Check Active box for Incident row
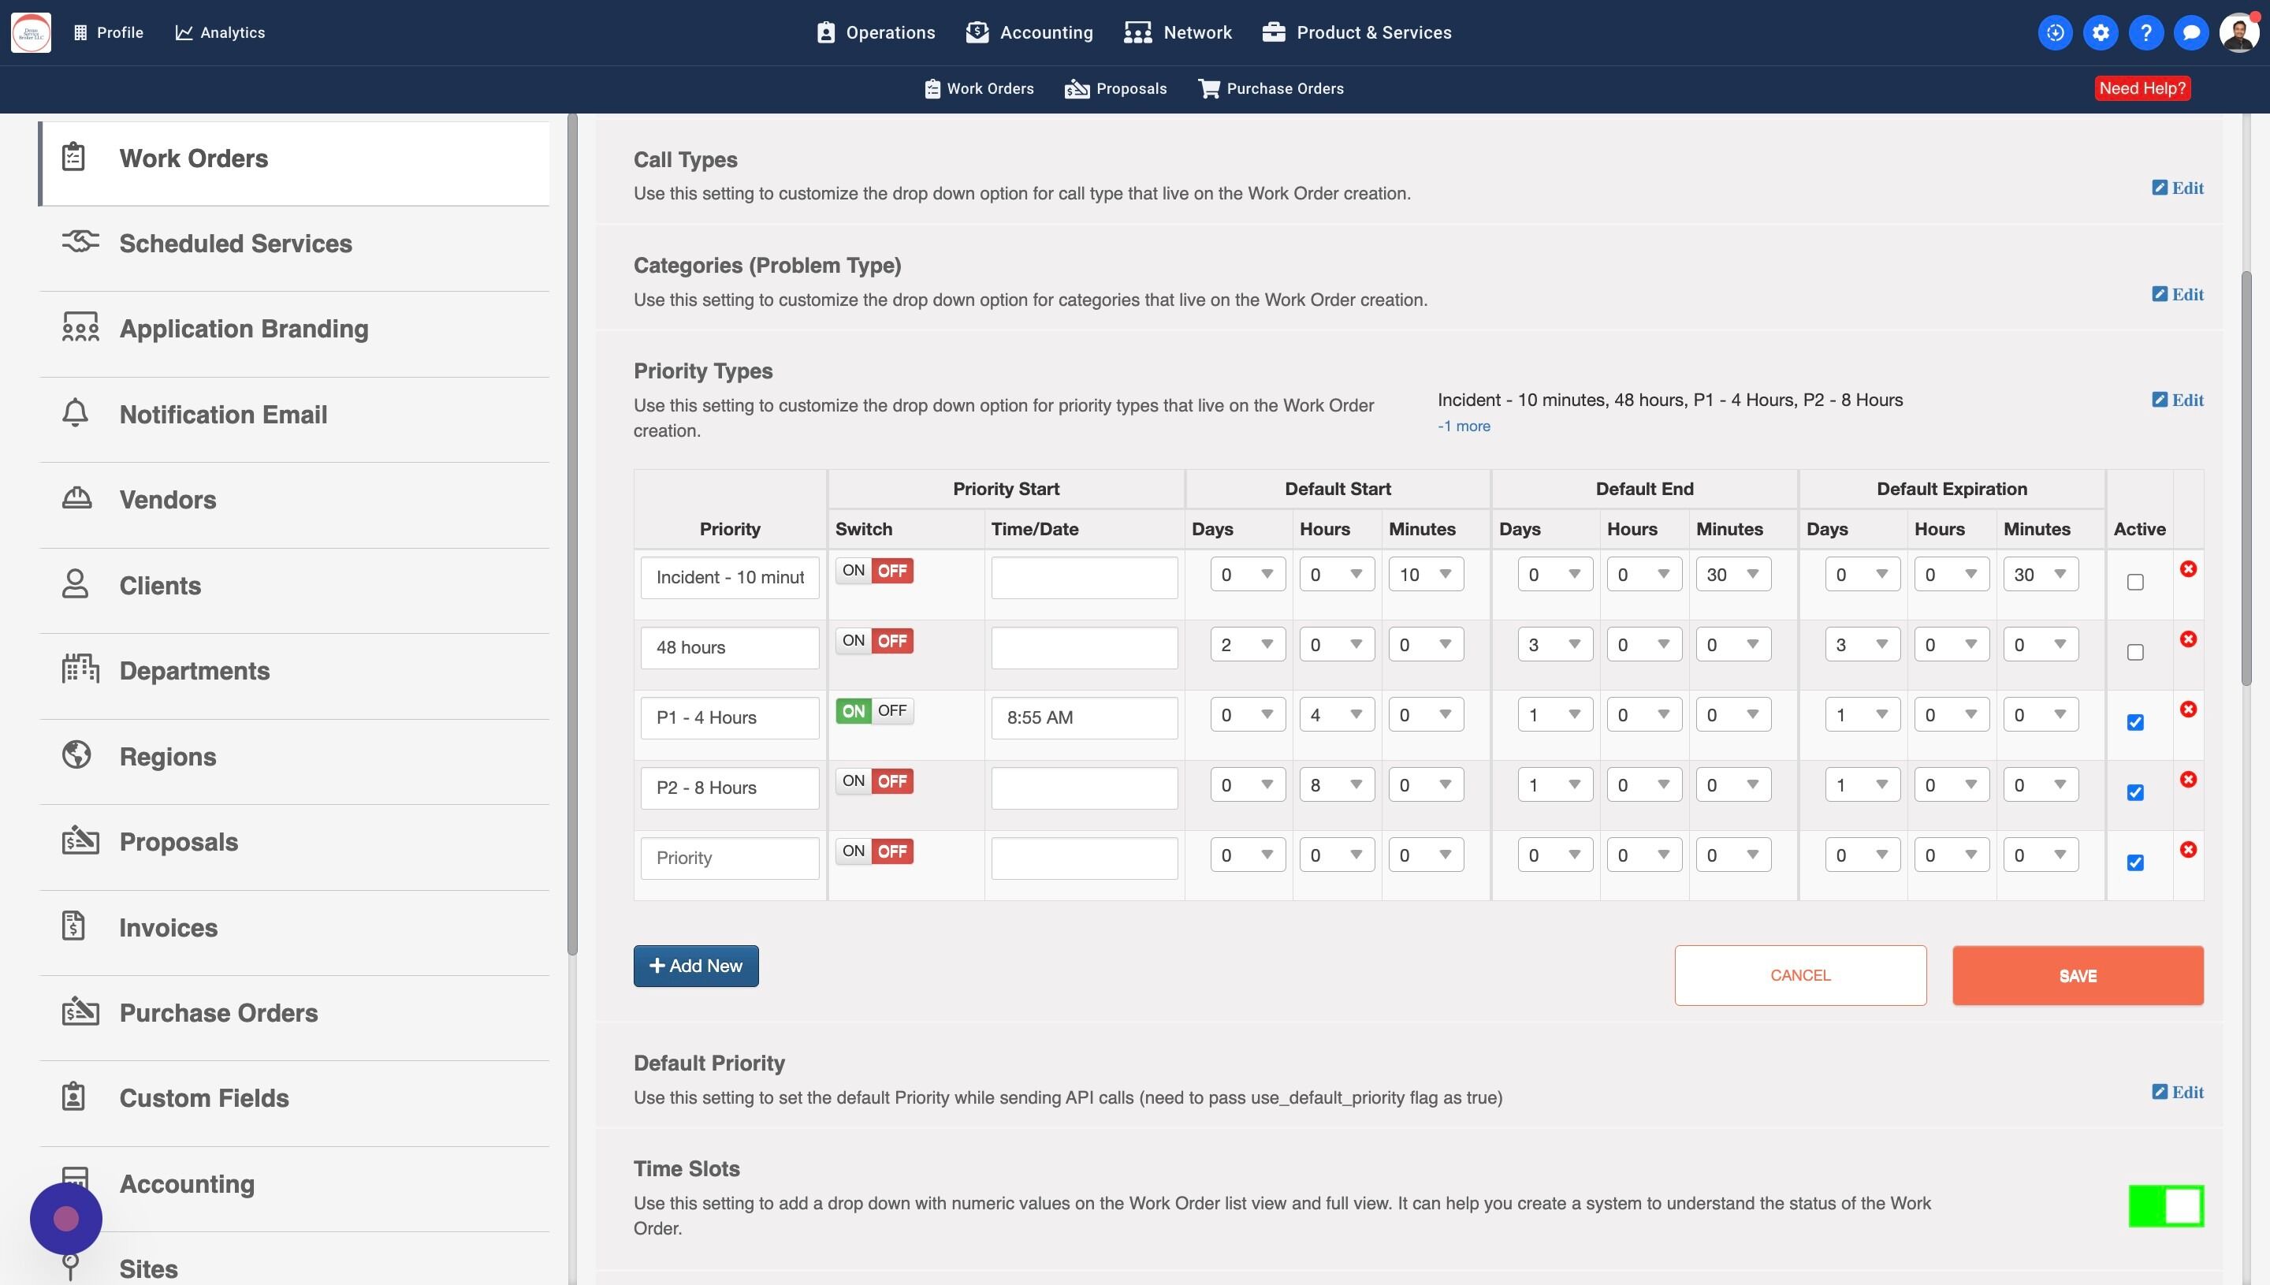2270x1285 pixels. coord(2135,583)
